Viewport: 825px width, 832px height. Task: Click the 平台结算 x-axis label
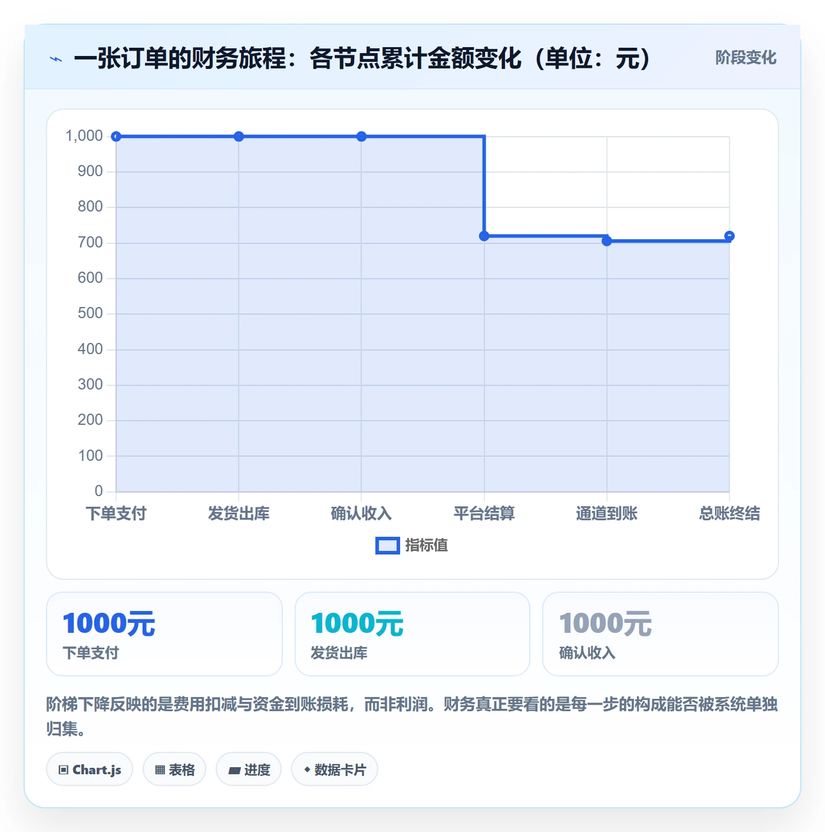(484, 513)
